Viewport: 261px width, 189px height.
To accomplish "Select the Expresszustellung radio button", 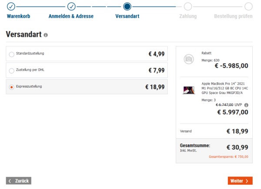I will click(11, 87).
